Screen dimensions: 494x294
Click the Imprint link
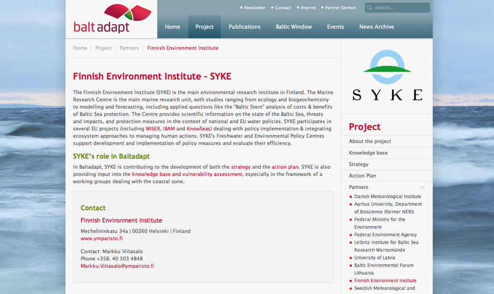coord(308,8)
